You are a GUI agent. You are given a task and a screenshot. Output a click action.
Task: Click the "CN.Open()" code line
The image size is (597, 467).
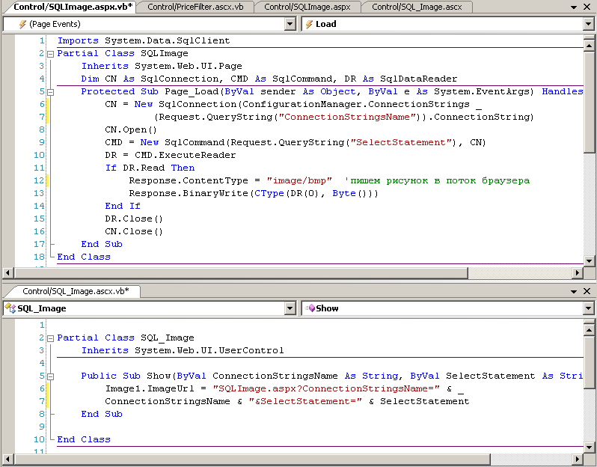click(x=131, y=129)
